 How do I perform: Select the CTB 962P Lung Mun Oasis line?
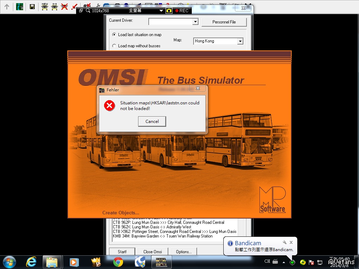click(169, 222)
